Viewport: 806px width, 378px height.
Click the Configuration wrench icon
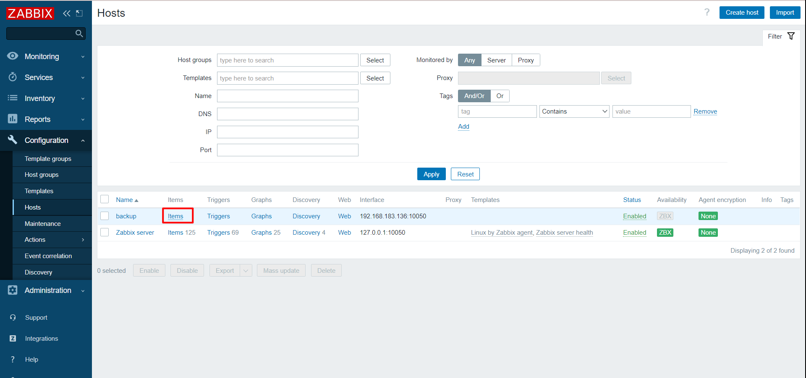13,140
